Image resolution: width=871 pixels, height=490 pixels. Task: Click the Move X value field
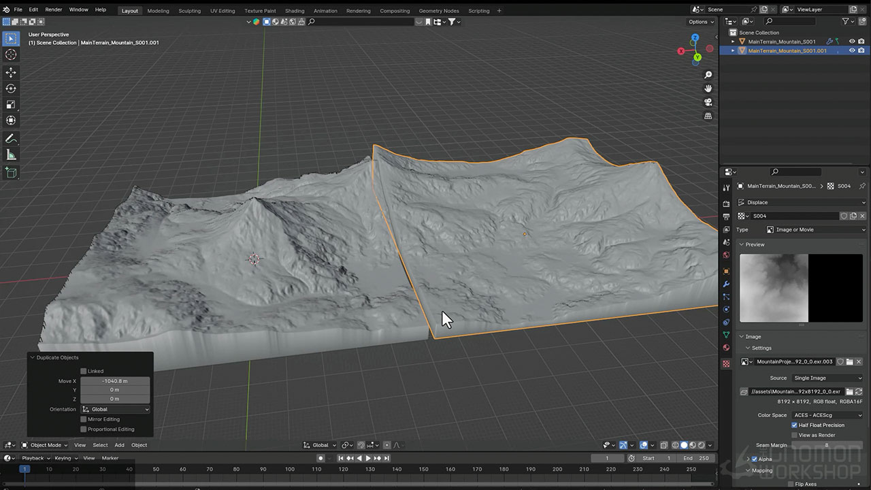115,381
